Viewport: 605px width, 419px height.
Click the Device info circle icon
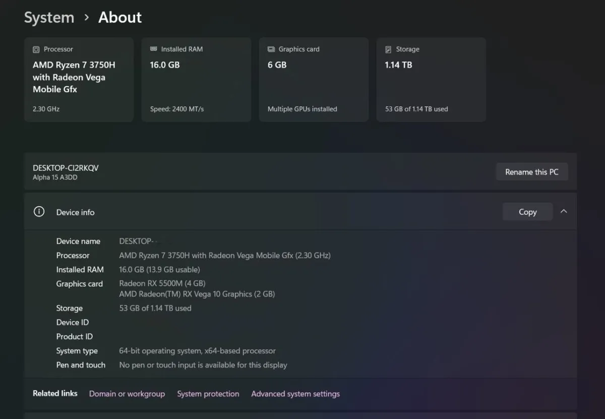(x=39, y=212)
